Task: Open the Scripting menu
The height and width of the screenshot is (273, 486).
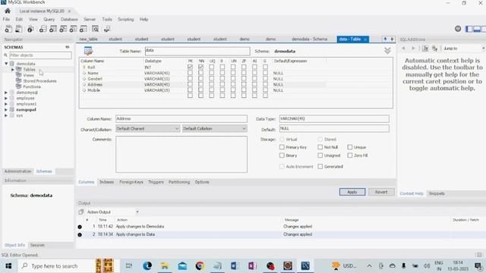Action: [x=125, y=19]
